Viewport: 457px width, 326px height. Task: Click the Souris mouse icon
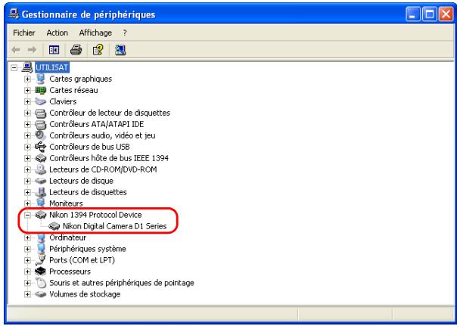point(41,283)
